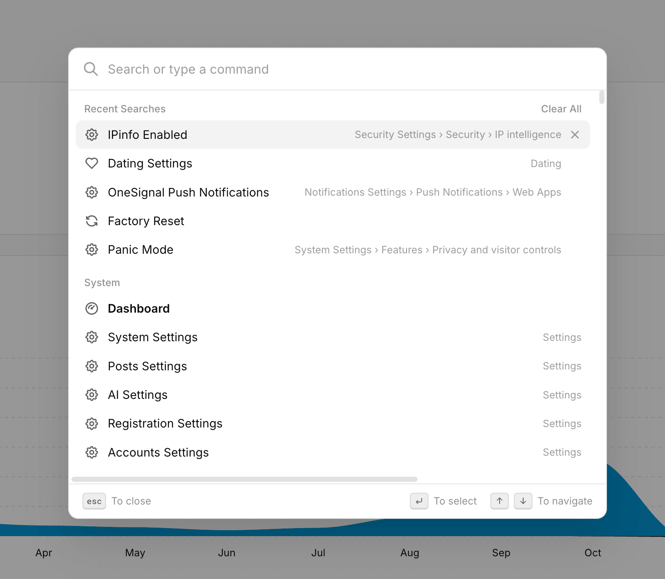Click the search magnifier icon
This screenshot has width=665, height=579.
click(91, 69)
